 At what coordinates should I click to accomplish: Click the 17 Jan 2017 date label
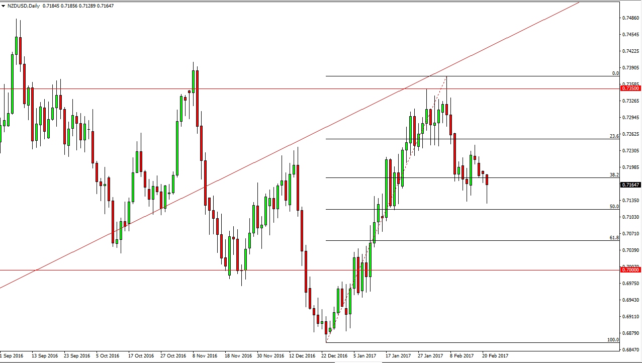coord(398,355)
